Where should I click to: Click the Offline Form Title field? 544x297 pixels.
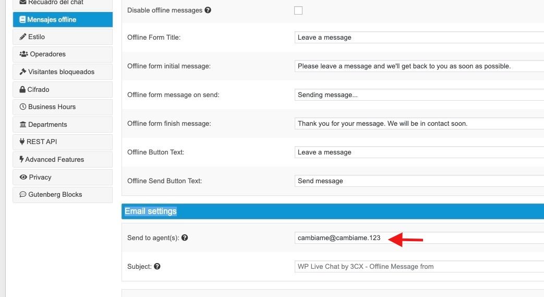point(419,37)
